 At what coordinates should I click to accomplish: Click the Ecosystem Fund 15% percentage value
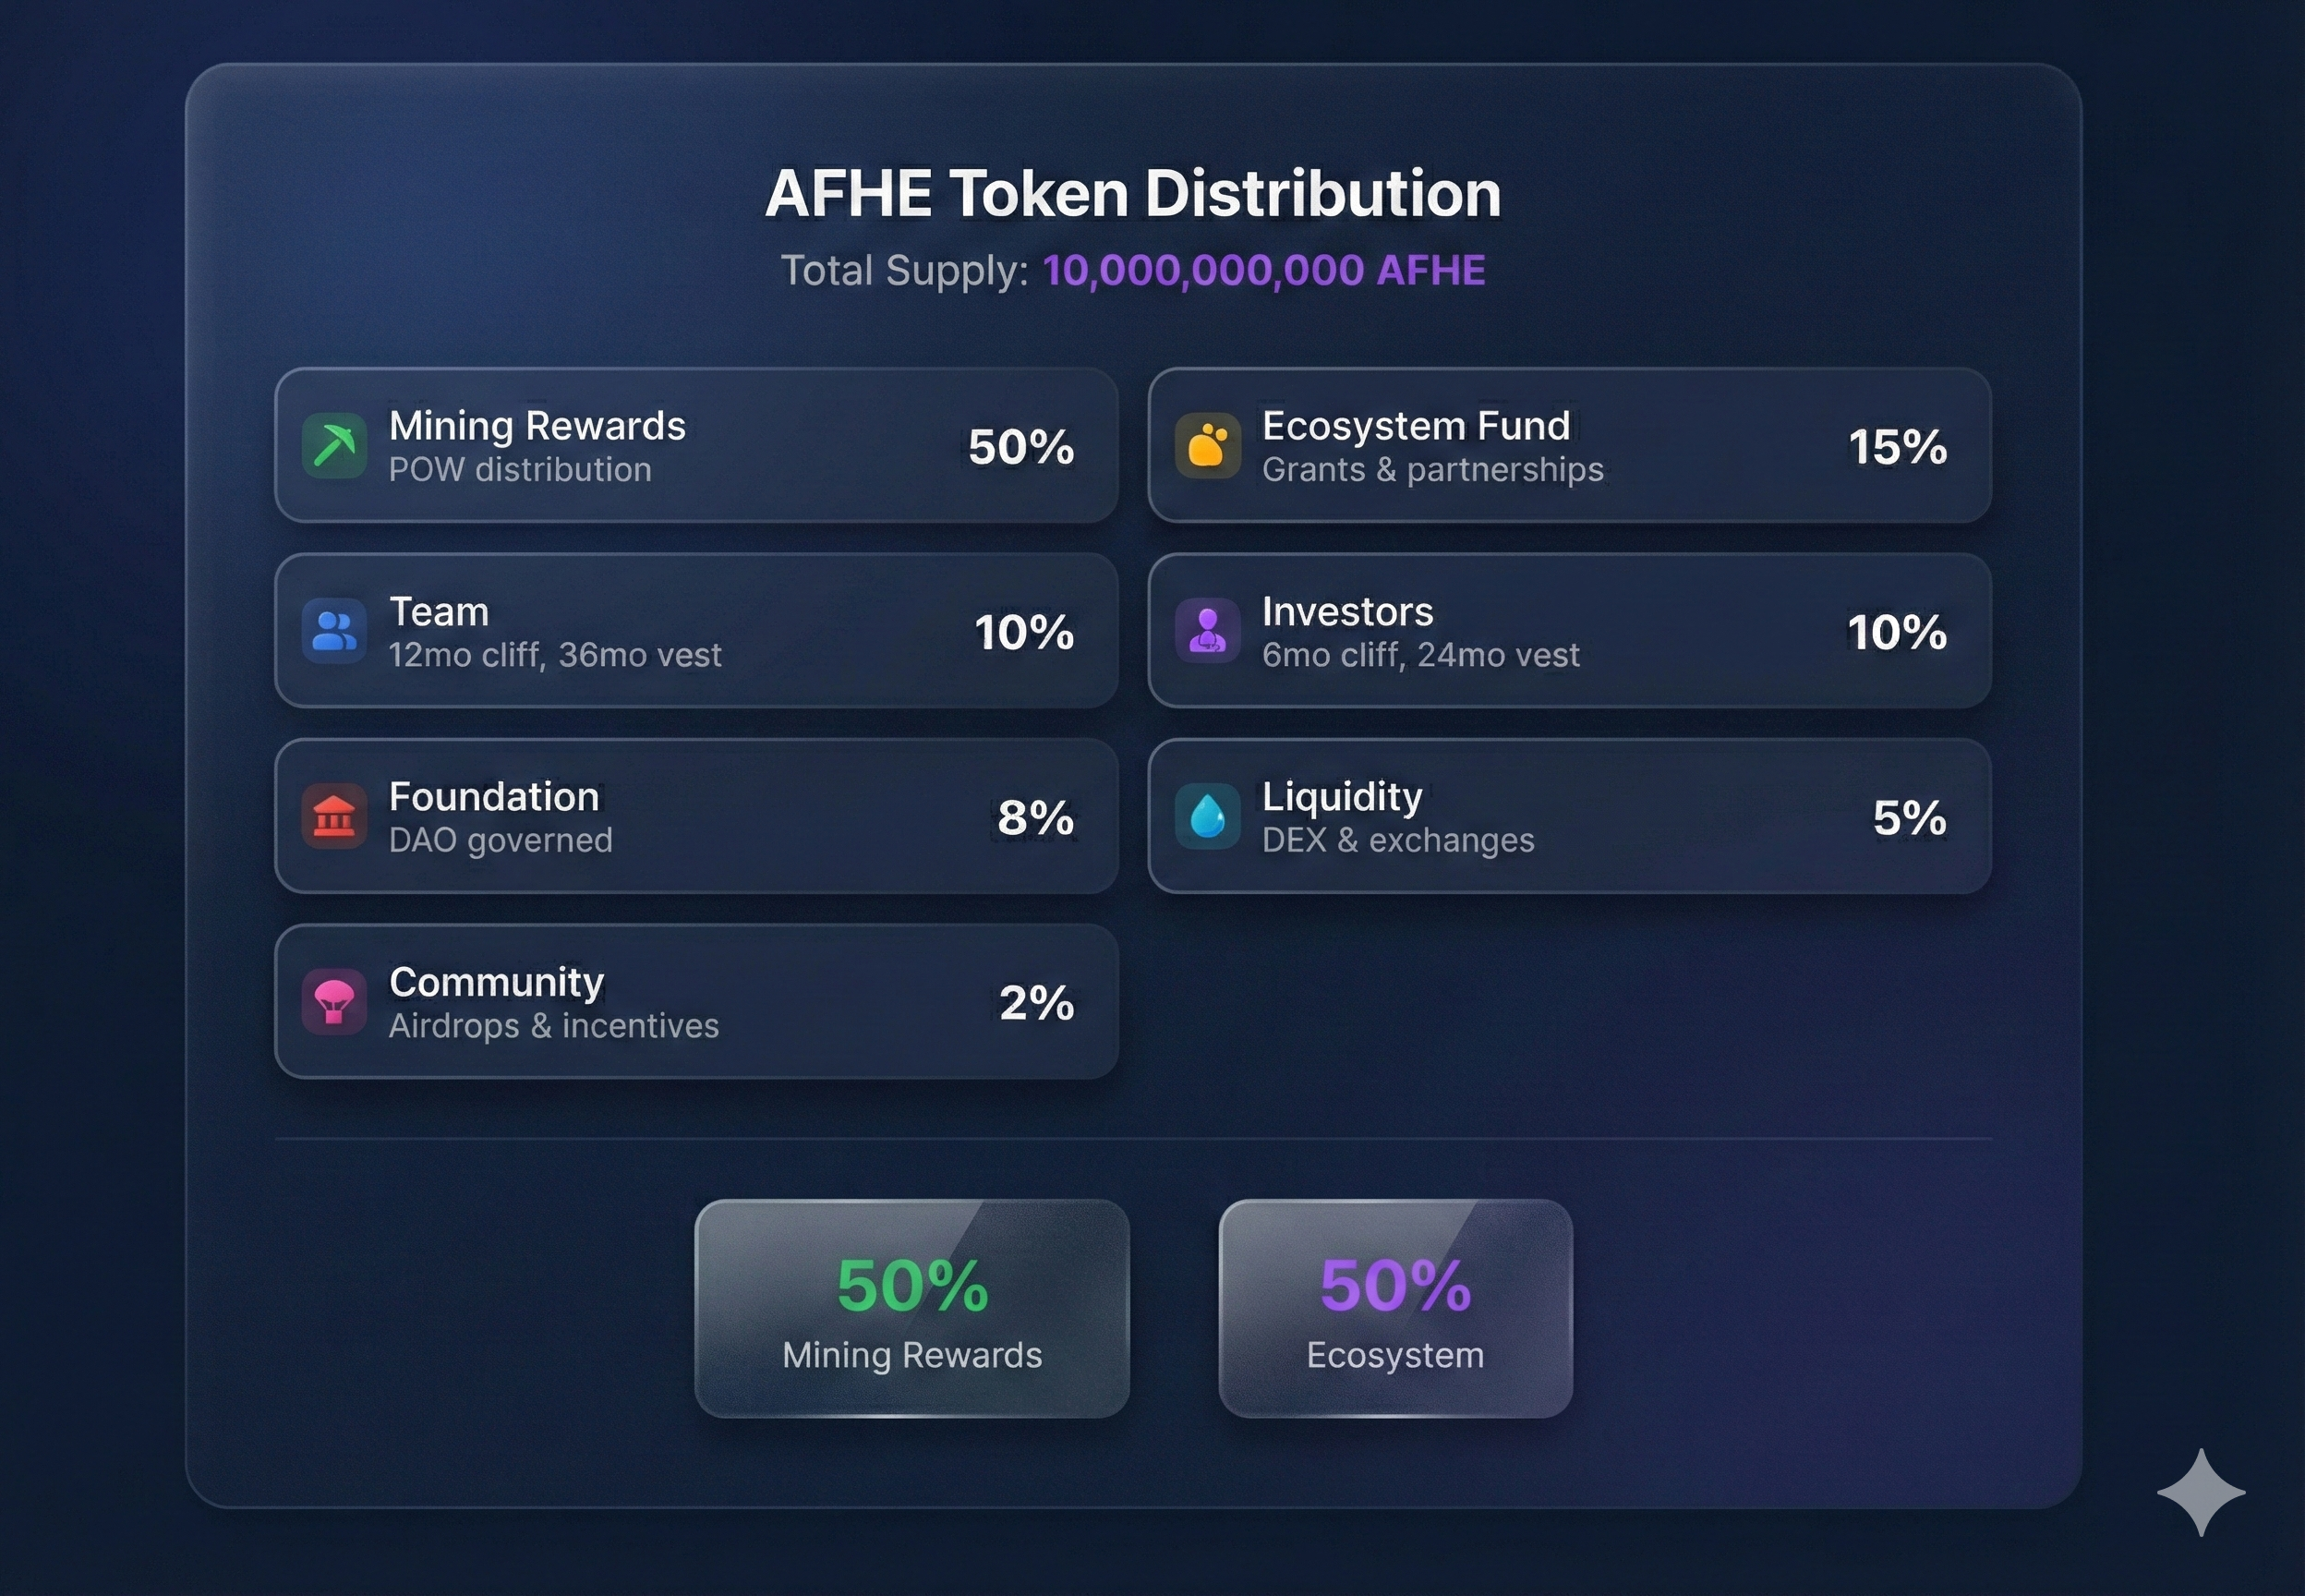pos(1896,447)
